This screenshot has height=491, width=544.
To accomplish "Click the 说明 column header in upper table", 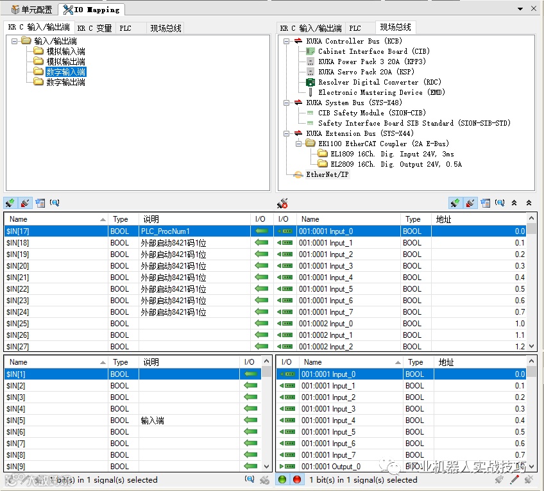I will 194,219.
